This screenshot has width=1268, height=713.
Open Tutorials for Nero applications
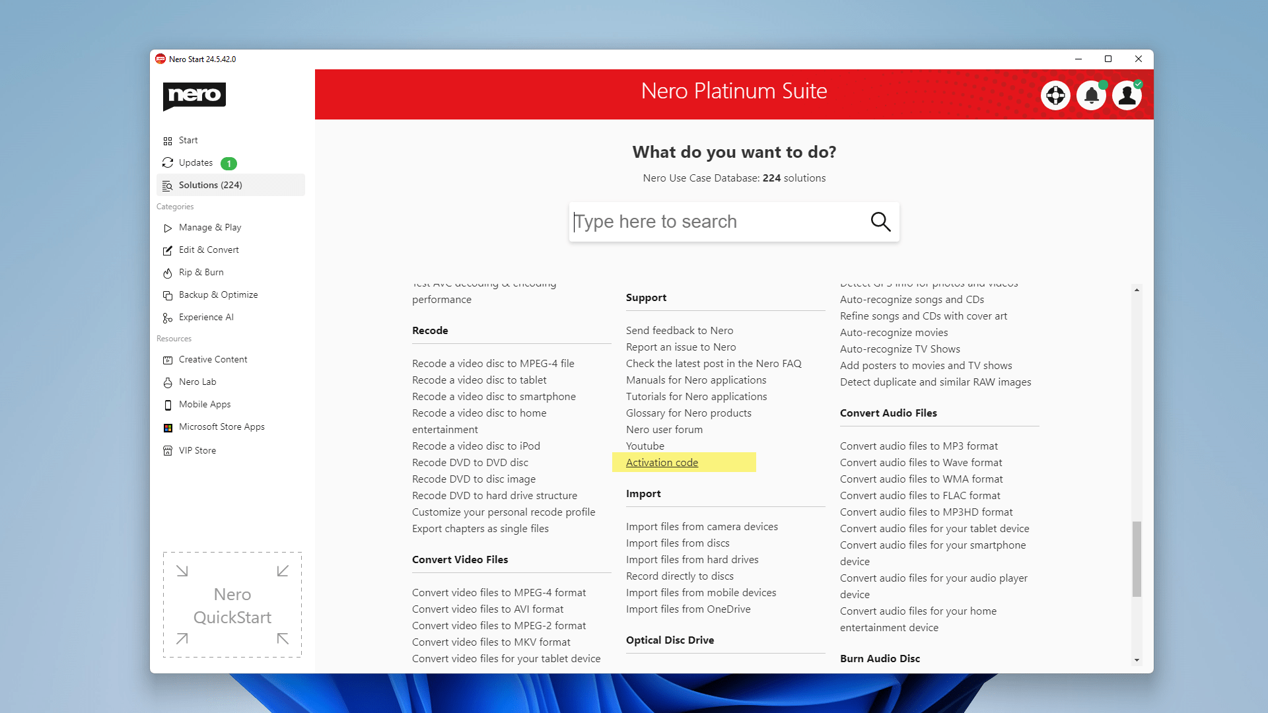[x=696, y=396]
